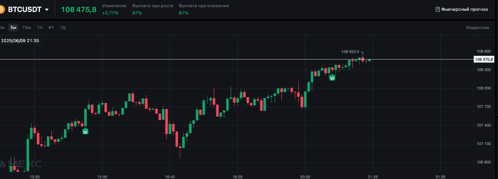Image resolution: width=498 pixels, height=179 pixels.
Task: Click the 107 400 price axis label
Action: [484, 125]
